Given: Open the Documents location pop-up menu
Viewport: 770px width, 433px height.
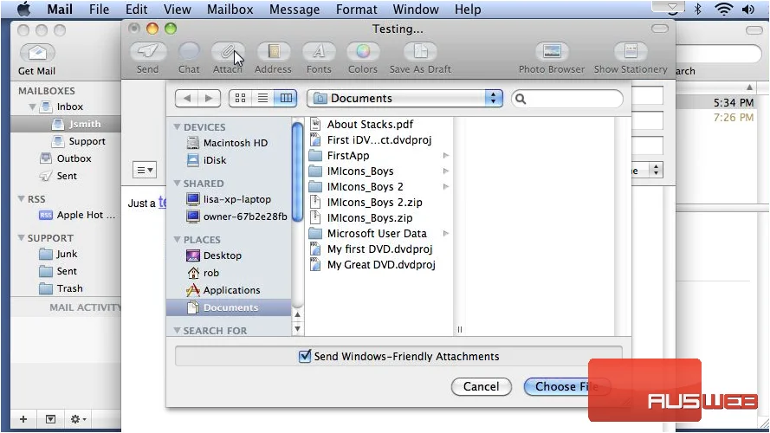Looking at the screenshot, I should [405, 98].
